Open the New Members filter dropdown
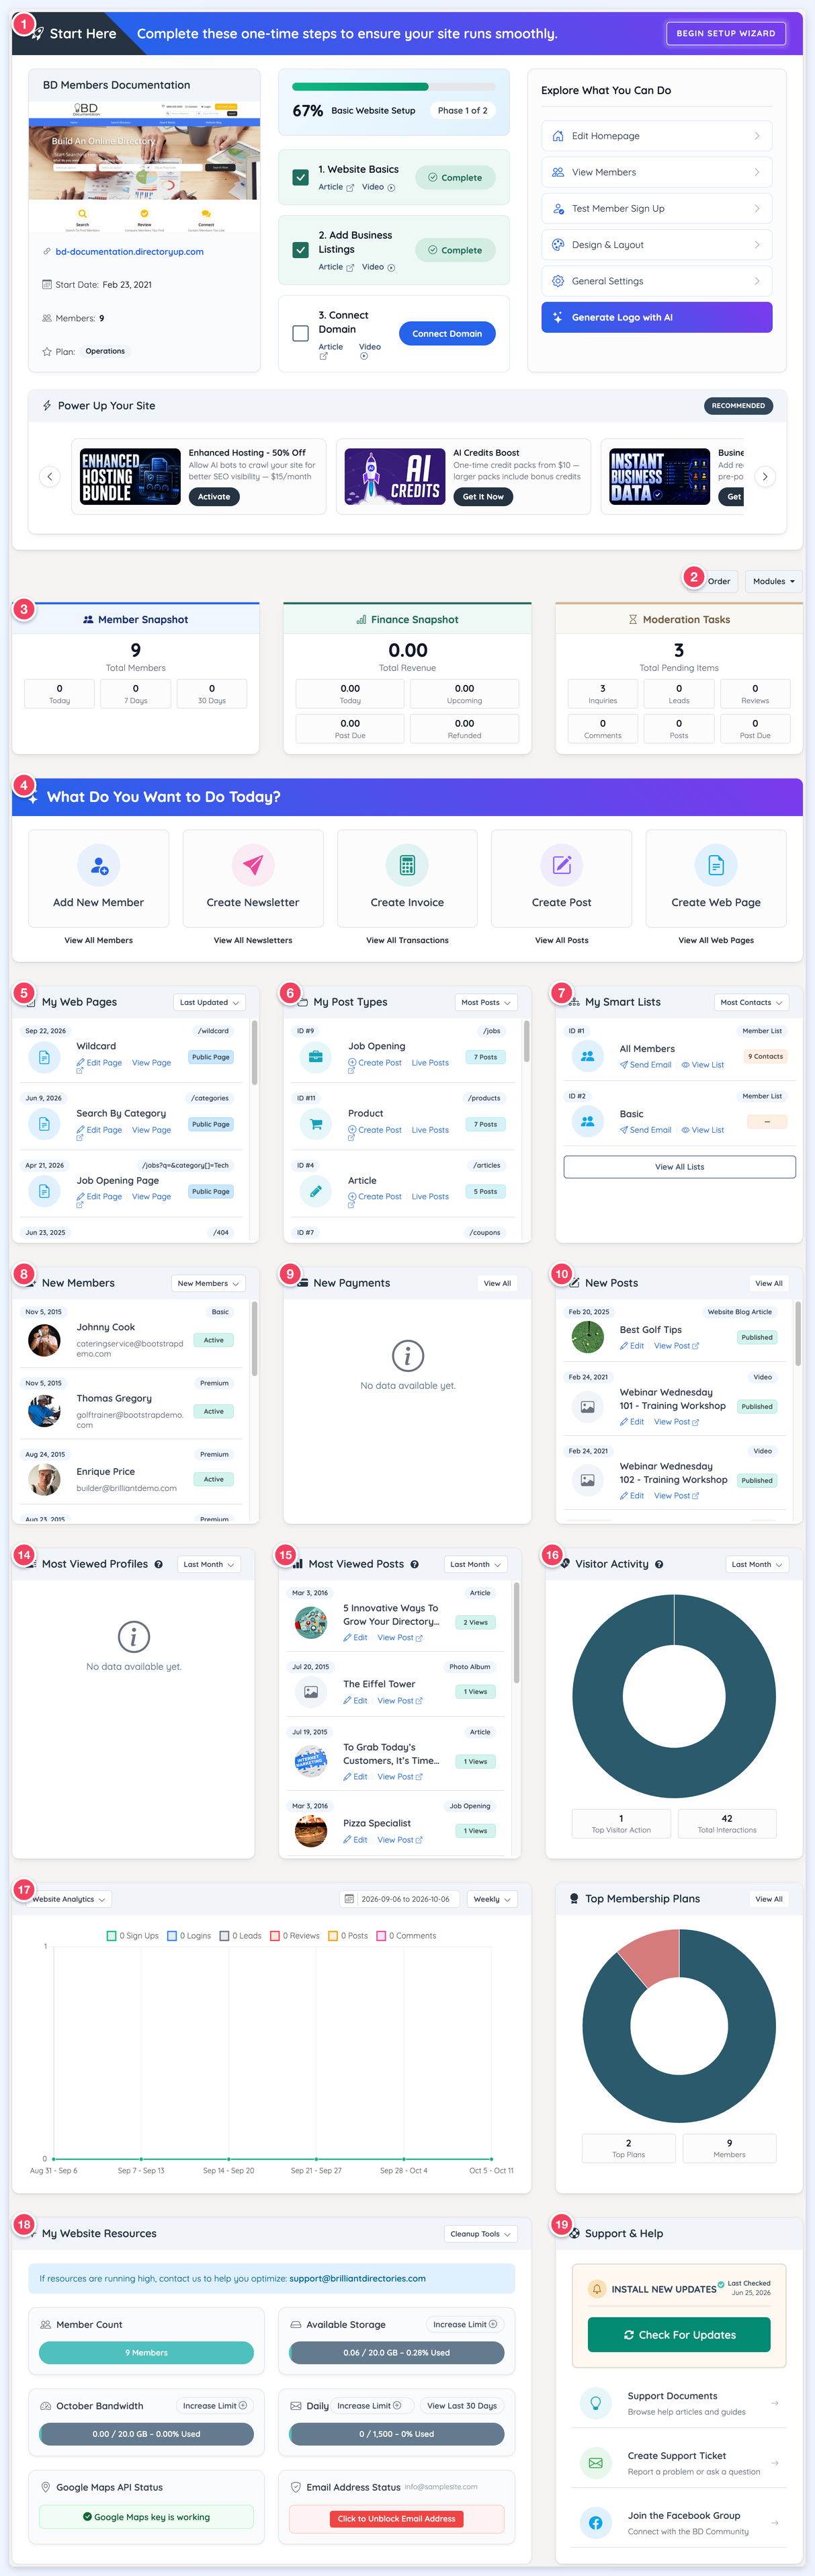The width and height of the screenshot is (815, 2576). point(208,1283)
